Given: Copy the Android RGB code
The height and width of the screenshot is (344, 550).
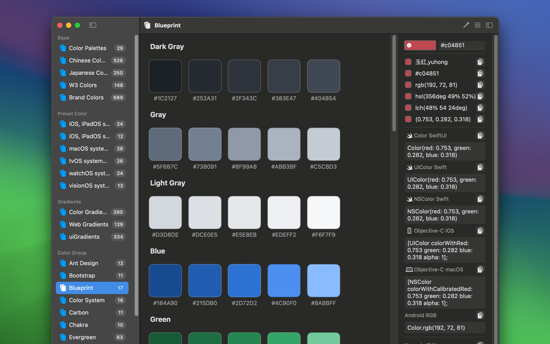Looking at the screenshot, I should point(480,316).
